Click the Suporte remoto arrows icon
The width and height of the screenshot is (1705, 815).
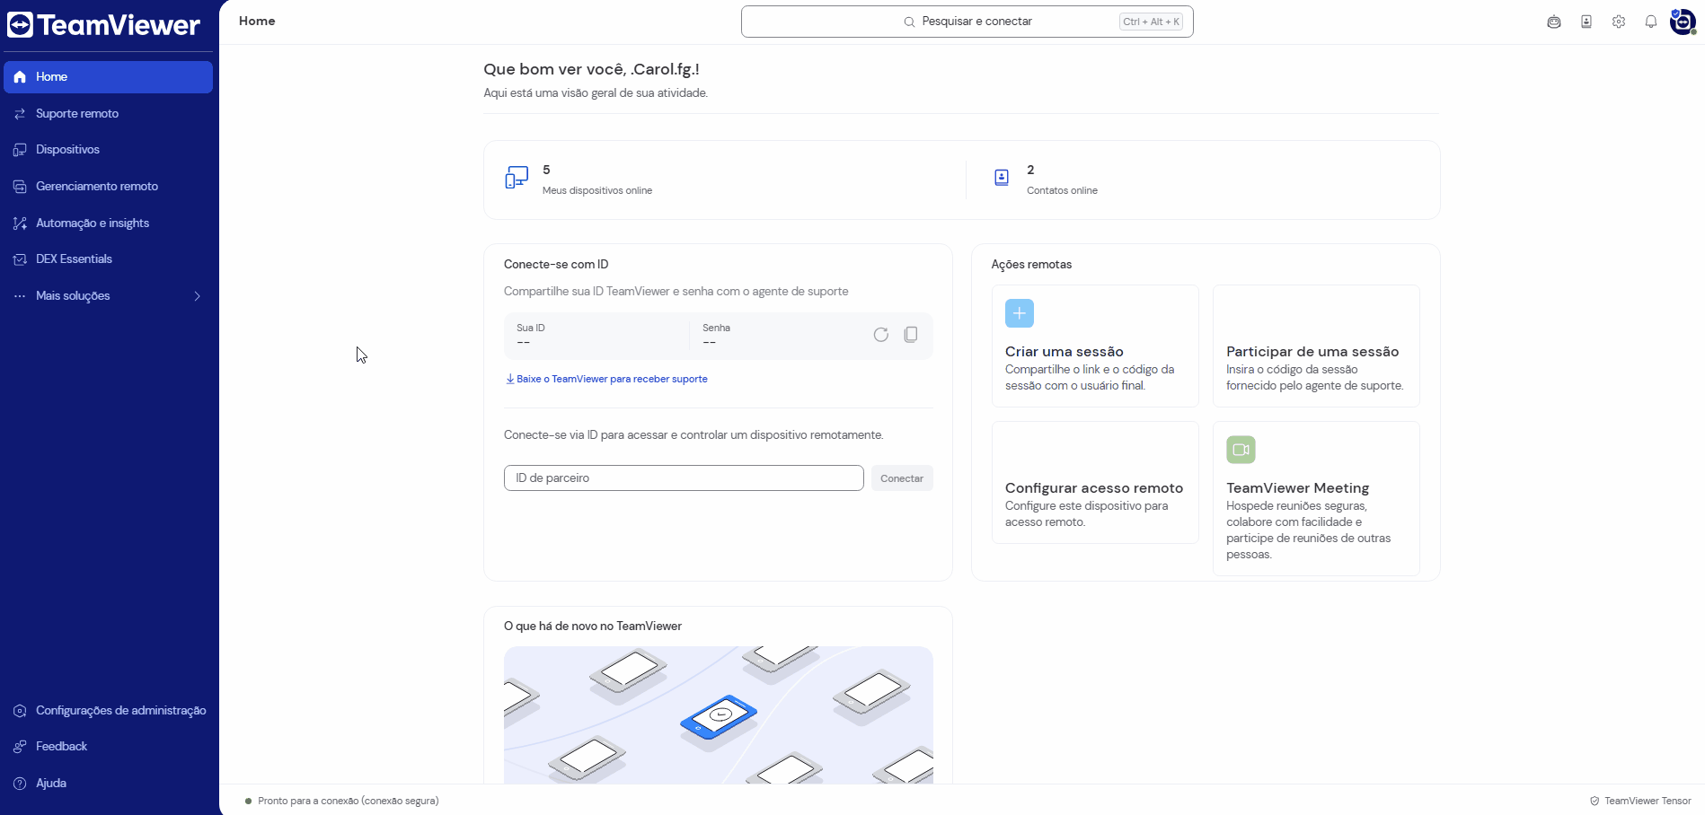pos(20,114)
